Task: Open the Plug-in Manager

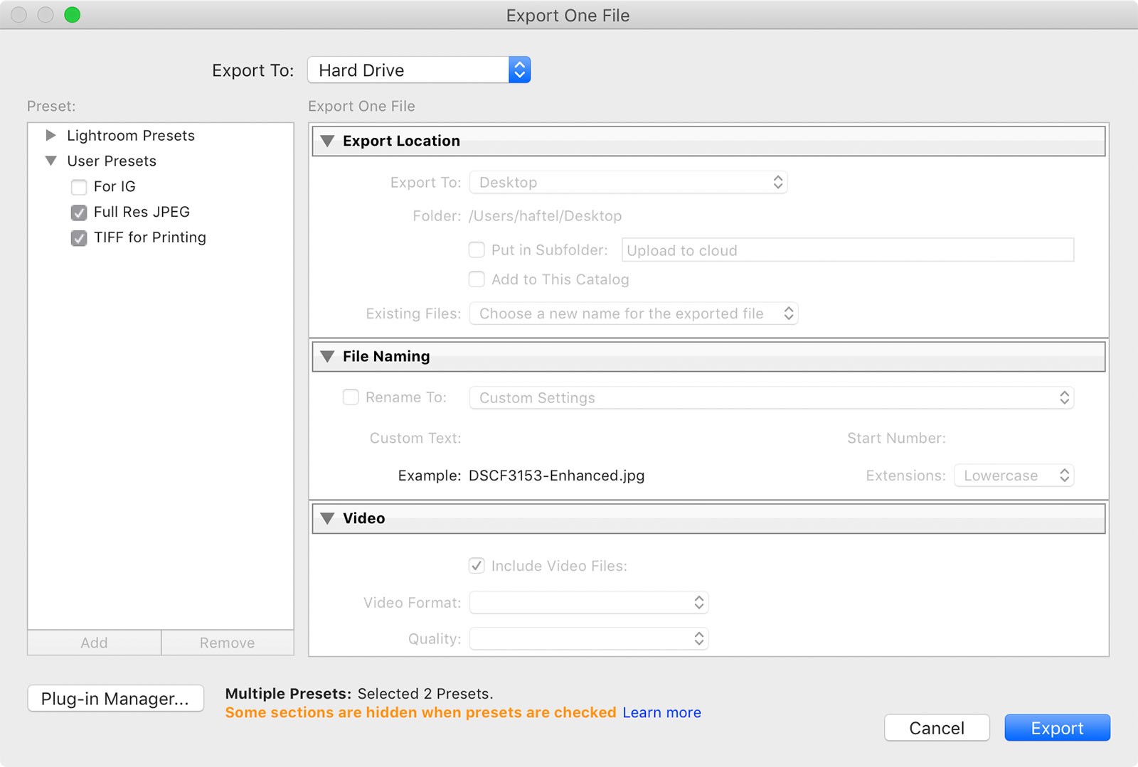Action: tap(115, 699)
